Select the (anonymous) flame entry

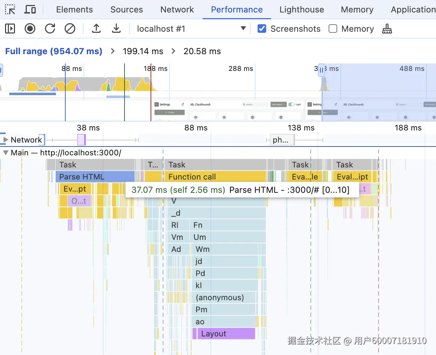click(224, 298)
